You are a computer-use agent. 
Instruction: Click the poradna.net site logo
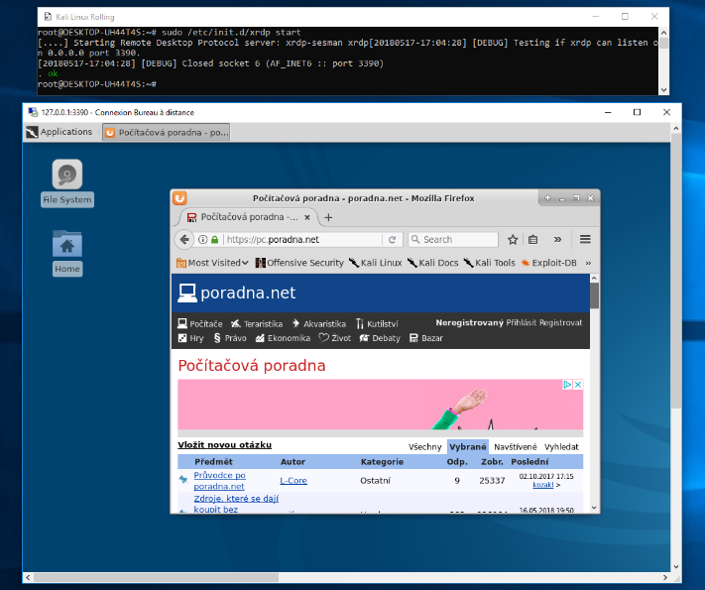pos(237,293)
